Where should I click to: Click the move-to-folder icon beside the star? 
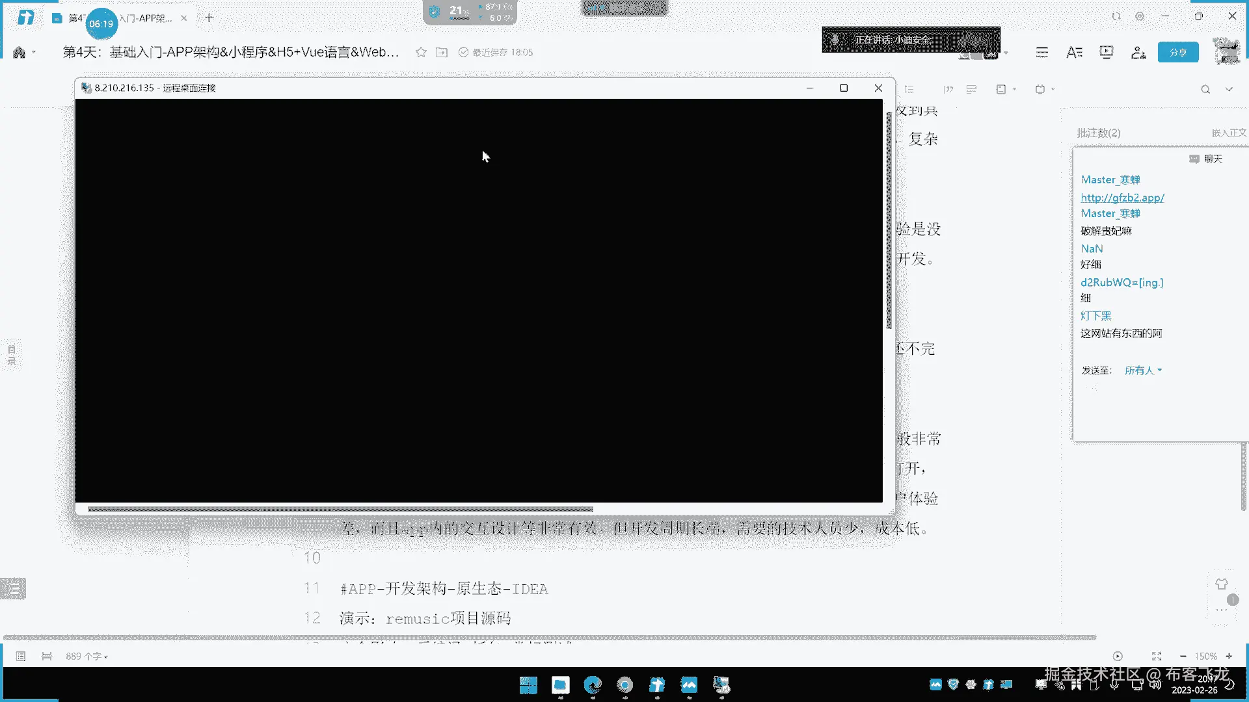coord(442,52)
